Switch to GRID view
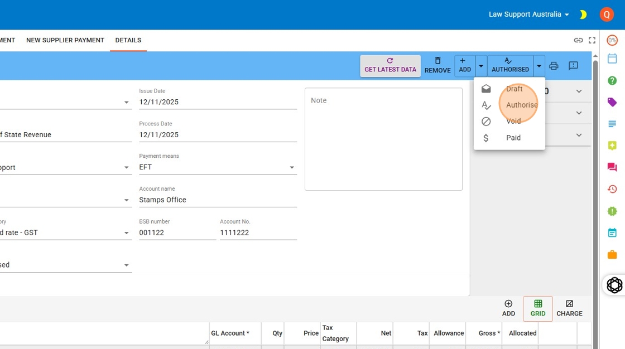The width and height of the screenshot is (625, 349). 537,308
